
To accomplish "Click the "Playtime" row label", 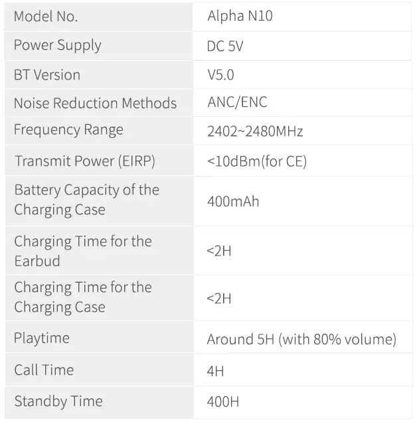I will (42, 338).
